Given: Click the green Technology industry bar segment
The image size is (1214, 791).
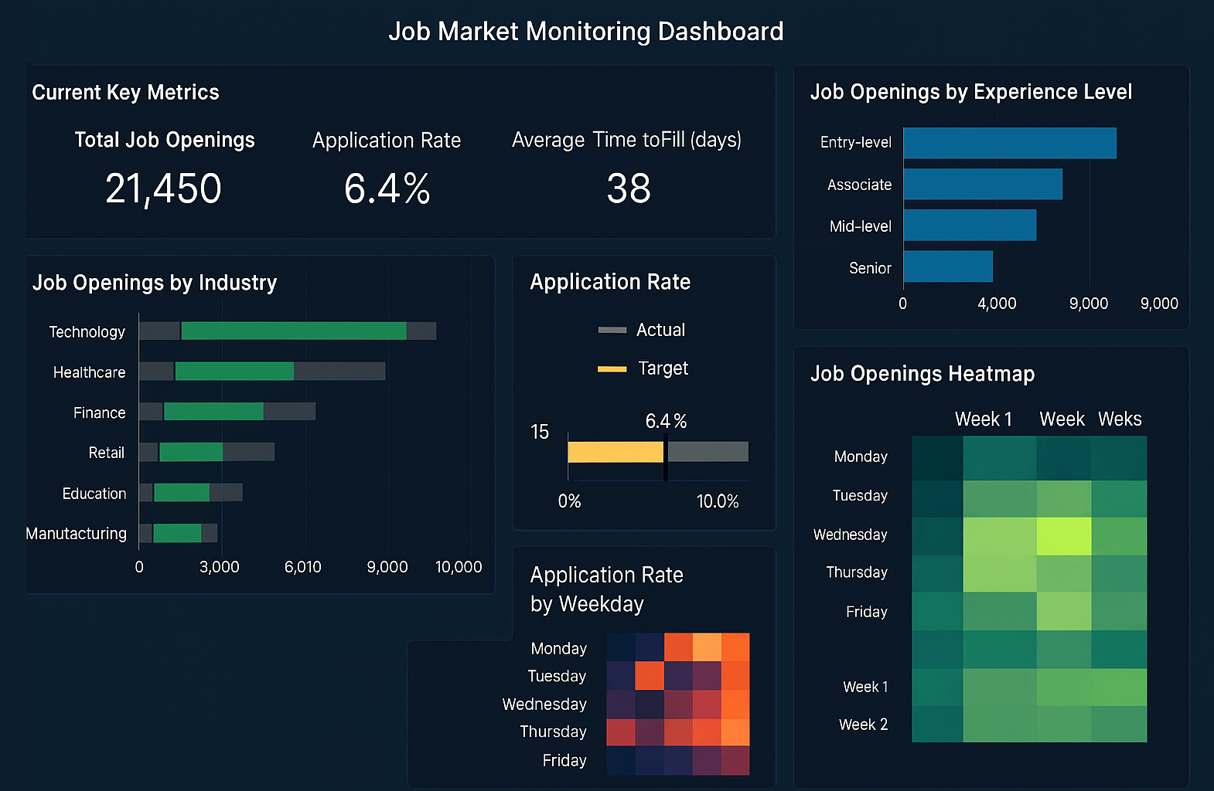Looking at the screenshot, I should tap(293, 331).
